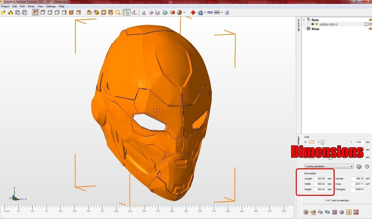Open the Project menu
Screen dimensions: 372x219
tap(5, 6)
